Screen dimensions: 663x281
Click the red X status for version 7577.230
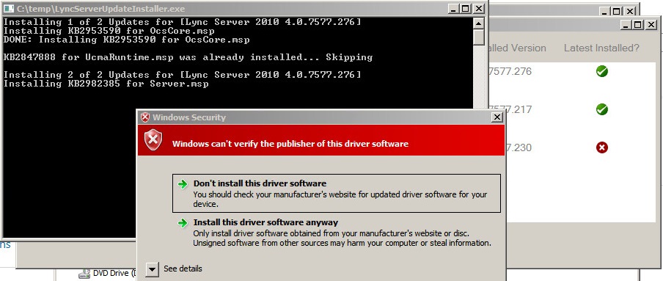(601, 147)
